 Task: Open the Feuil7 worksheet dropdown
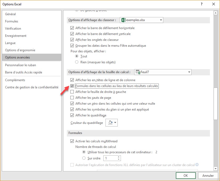(163, 72)
